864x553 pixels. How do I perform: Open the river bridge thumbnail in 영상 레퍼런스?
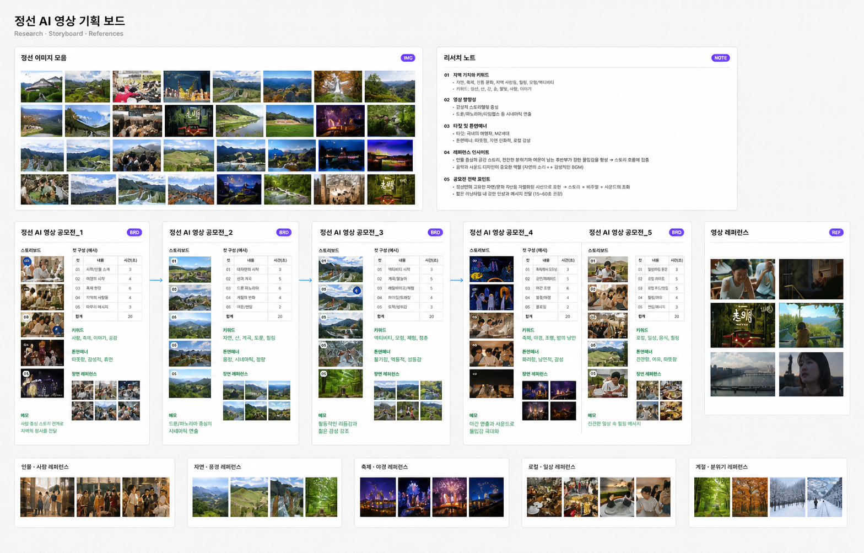point(743,374)
